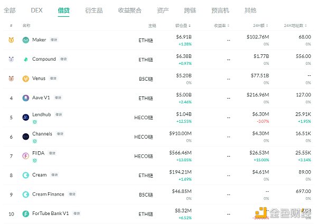Click the Channels logo icon

pos(26,137)
